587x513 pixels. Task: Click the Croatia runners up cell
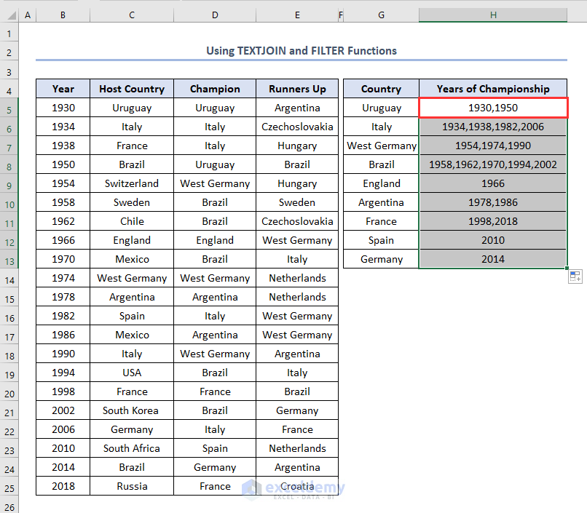297,486
